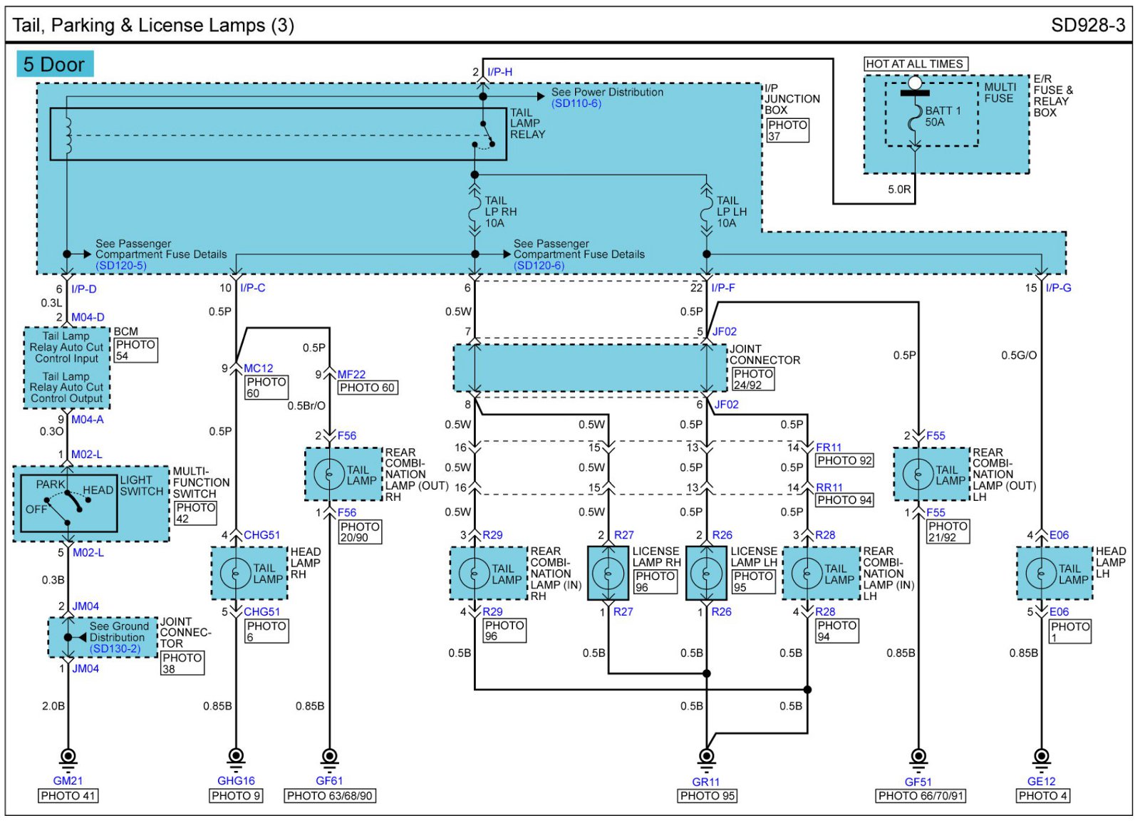Follow the SD130-2 ground distribution link
This screenshot has height=823, width=1140.
click(115, 648)
